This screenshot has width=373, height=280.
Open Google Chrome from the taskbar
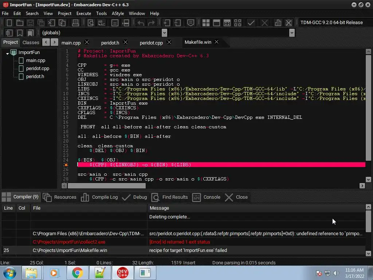77,273
